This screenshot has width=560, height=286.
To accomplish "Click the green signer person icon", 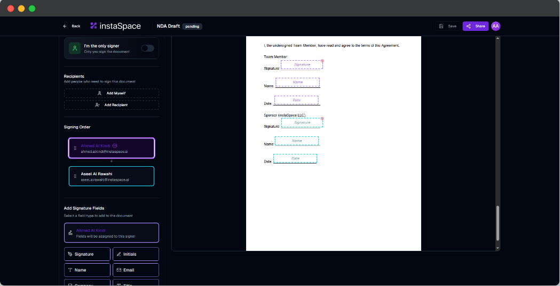I will 75,48.
